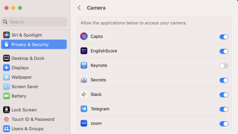Minimize window with yellow button
The height and width of the screenshot is (134, 238).
pyautogui.click(x=13, y=8)
